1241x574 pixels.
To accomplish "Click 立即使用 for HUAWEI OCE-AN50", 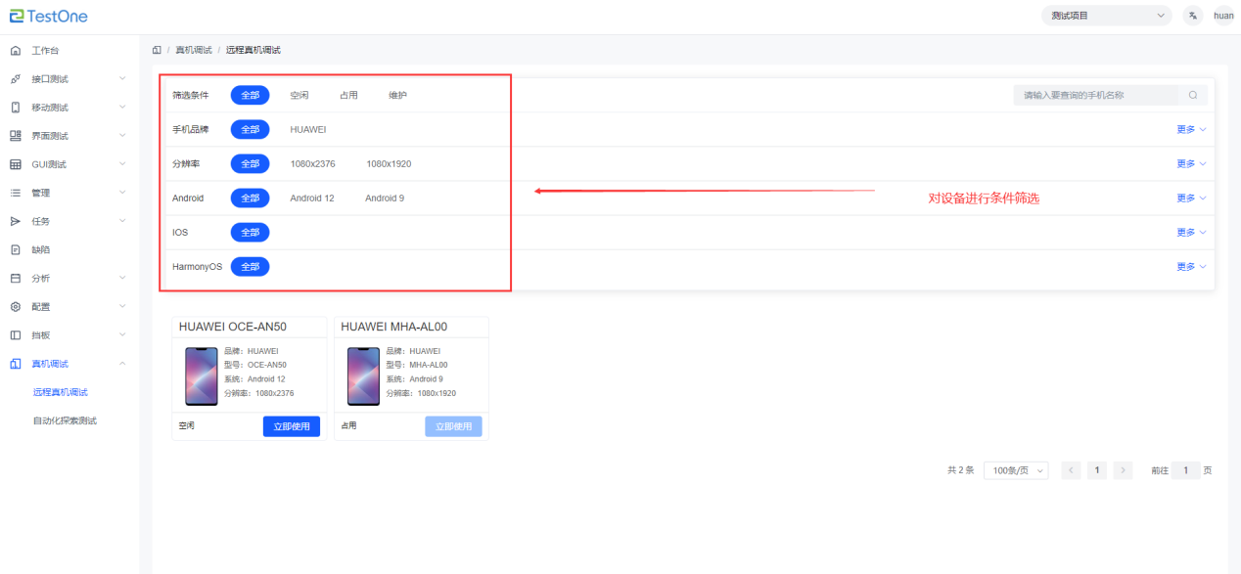I will [x=291, y=426].
